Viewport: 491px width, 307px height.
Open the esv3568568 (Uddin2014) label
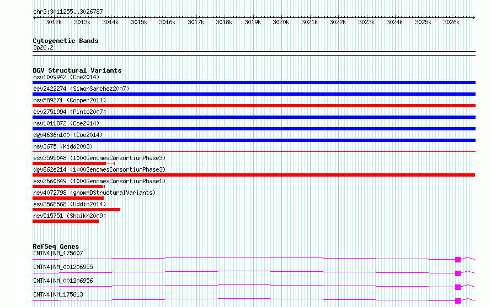pos(70,204)
